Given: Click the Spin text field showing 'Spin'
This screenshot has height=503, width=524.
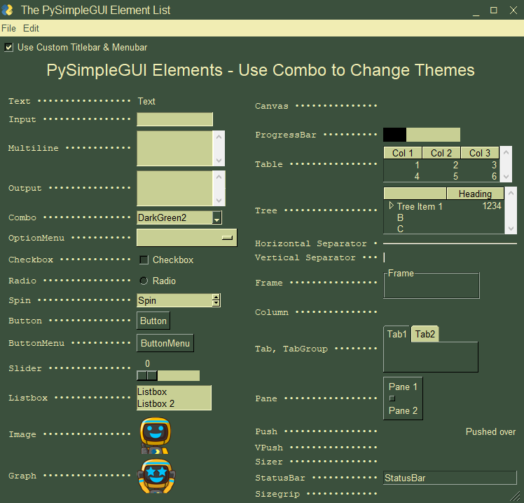Looking at the screenshot, I should [x=174, y=300].
